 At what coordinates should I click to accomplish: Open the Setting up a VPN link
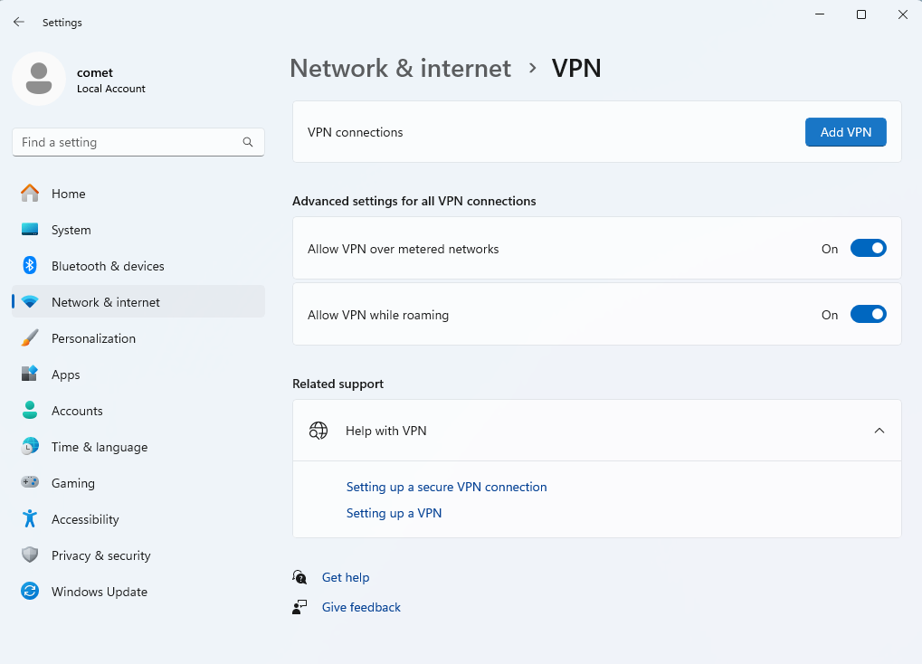tap(394, 513)
